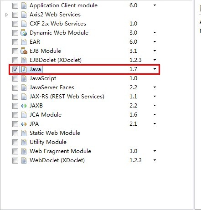Click the JPA arrows icon

[x=24, y=124]
